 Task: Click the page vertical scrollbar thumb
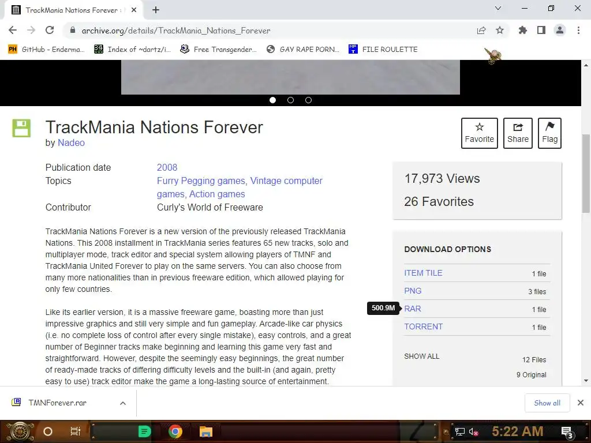point(586,173)
